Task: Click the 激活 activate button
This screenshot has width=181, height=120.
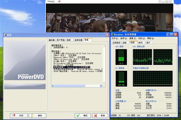Action: point(38,116)
